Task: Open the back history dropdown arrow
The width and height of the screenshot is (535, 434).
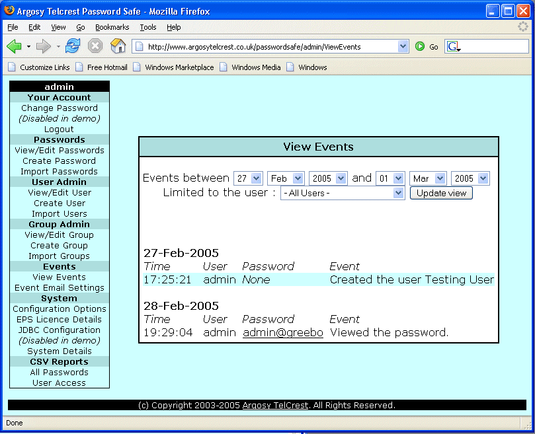Action: point(28,46)
